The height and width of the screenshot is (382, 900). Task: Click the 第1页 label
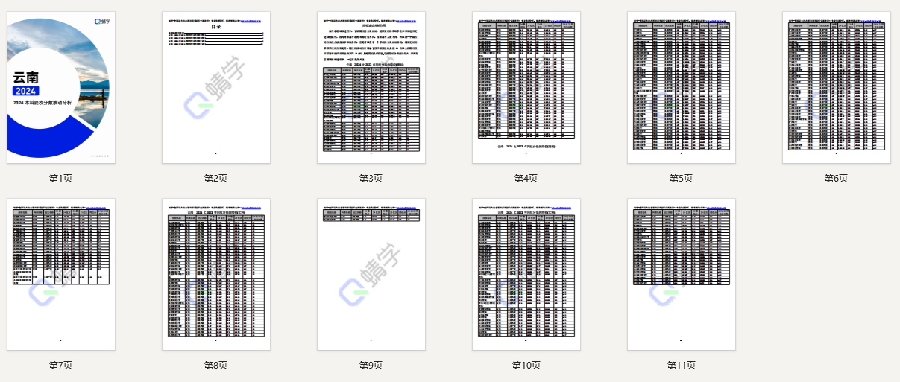click(60, 179)
